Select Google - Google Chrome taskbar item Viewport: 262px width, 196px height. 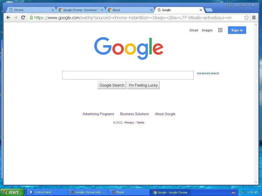coord(170,192)
